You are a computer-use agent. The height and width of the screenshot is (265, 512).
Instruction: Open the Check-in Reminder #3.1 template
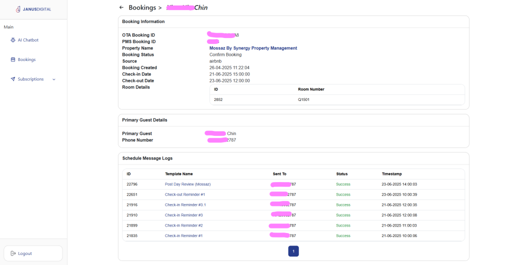tap(185, 205)
